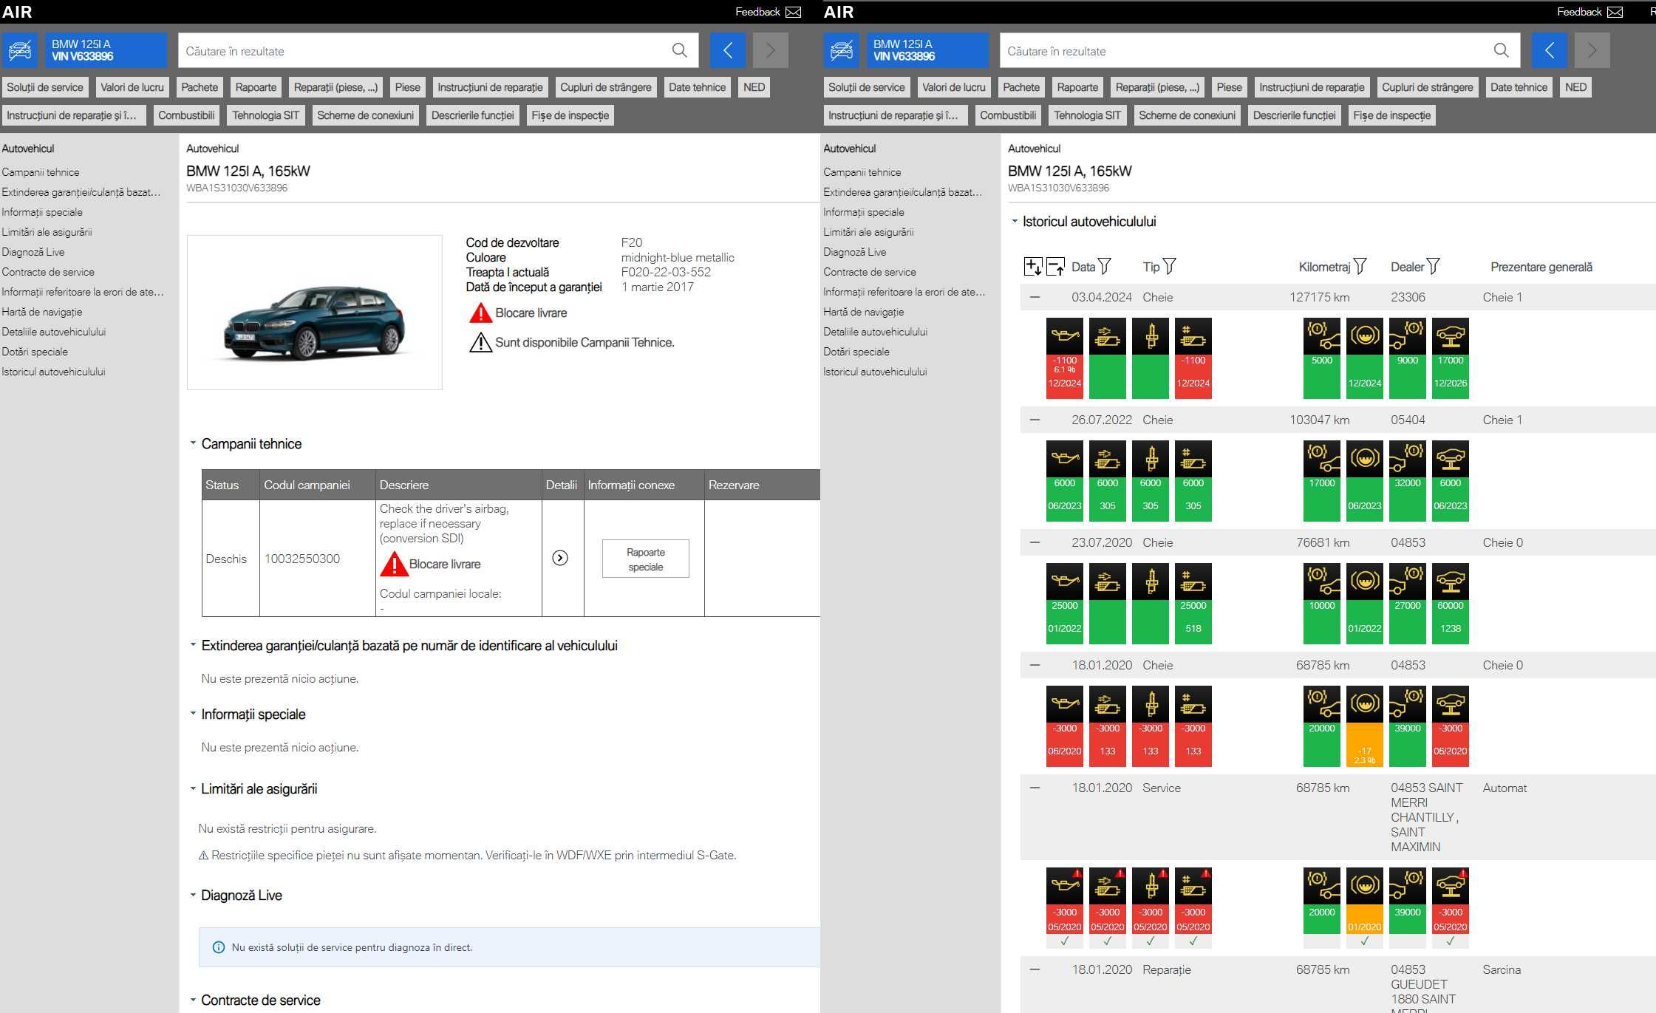Click the 127175 km mileage value

[1319, 297]
